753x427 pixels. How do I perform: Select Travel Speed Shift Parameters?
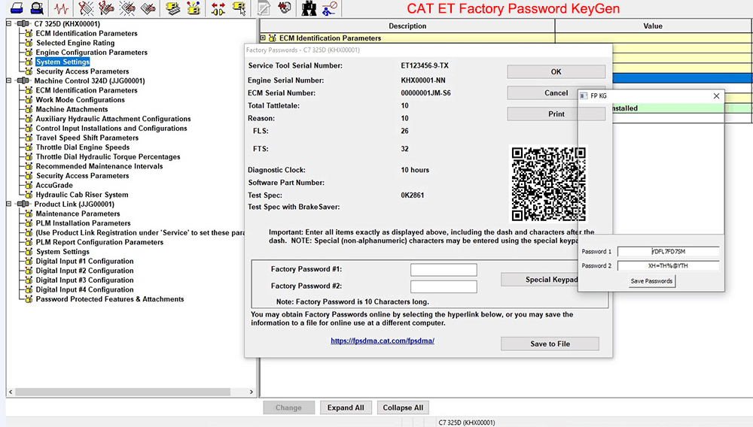coord(87,138)
